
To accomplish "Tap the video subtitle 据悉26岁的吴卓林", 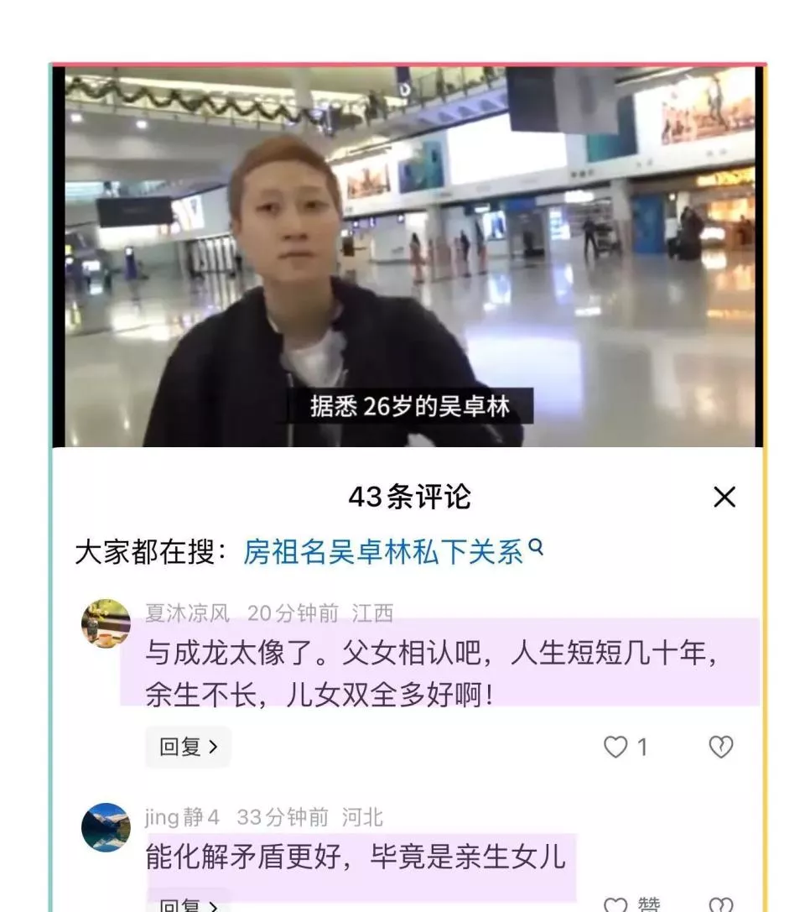I will pyautogui.click(x=410, y=406).
